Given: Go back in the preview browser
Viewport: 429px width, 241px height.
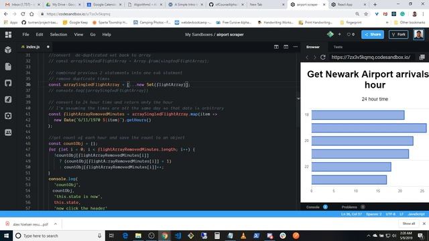Looking at the screenshot, I should pos(307,57).
